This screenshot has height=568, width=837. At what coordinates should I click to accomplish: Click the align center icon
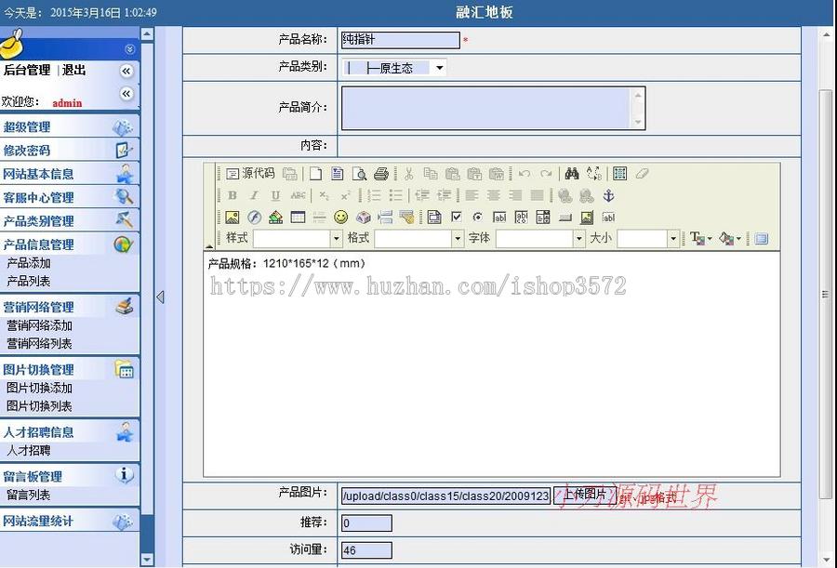[x=494, y=195]
